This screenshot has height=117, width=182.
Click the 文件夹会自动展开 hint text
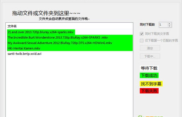(x=64, y=19)
